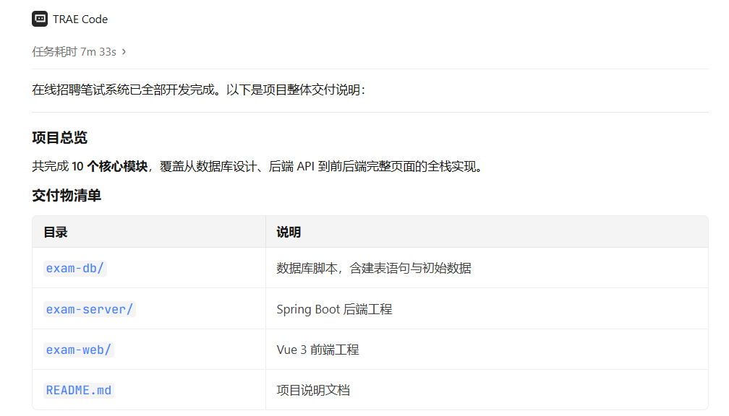The height and width of the screenshot is (416, 729).
Task: Click the bold 10 个核心模块 text
Action: [110, 166]
